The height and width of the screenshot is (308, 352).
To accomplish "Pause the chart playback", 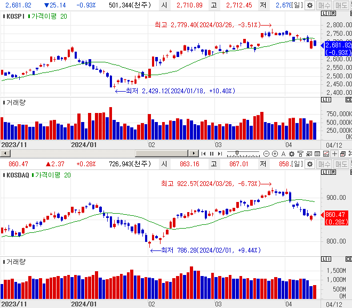I will point(212,153).
